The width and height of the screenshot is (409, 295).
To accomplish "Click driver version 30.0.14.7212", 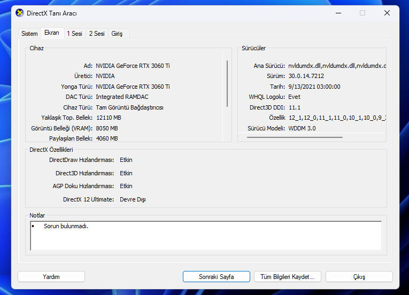I will pyautogui.click(x=306, y=76).
